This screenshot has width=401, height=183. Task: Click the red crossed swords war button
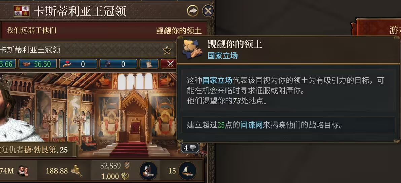(169, 64)
